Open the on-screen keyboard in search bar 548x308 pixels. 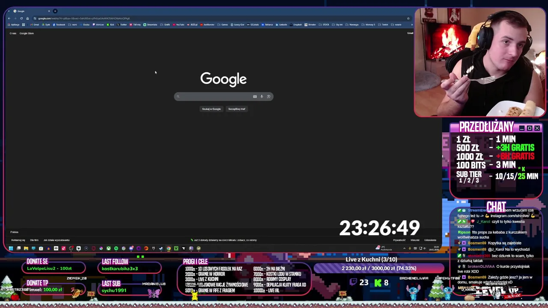point(255,97)
